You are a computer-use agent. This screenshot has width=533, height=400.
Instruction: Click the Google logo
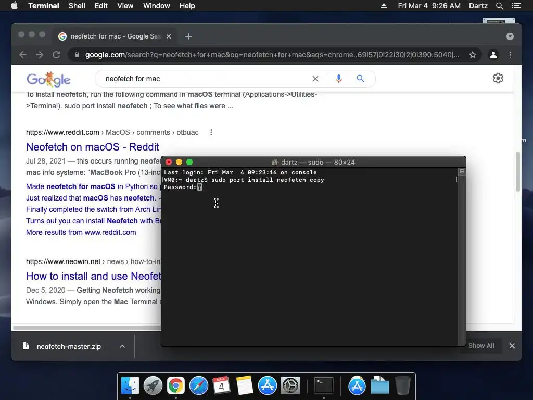click(48, 79)
